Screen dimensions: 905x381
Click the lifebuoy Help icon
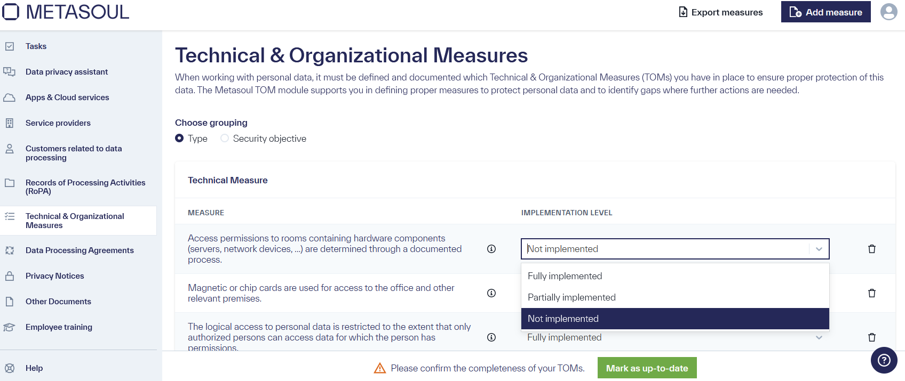(10, 368)
